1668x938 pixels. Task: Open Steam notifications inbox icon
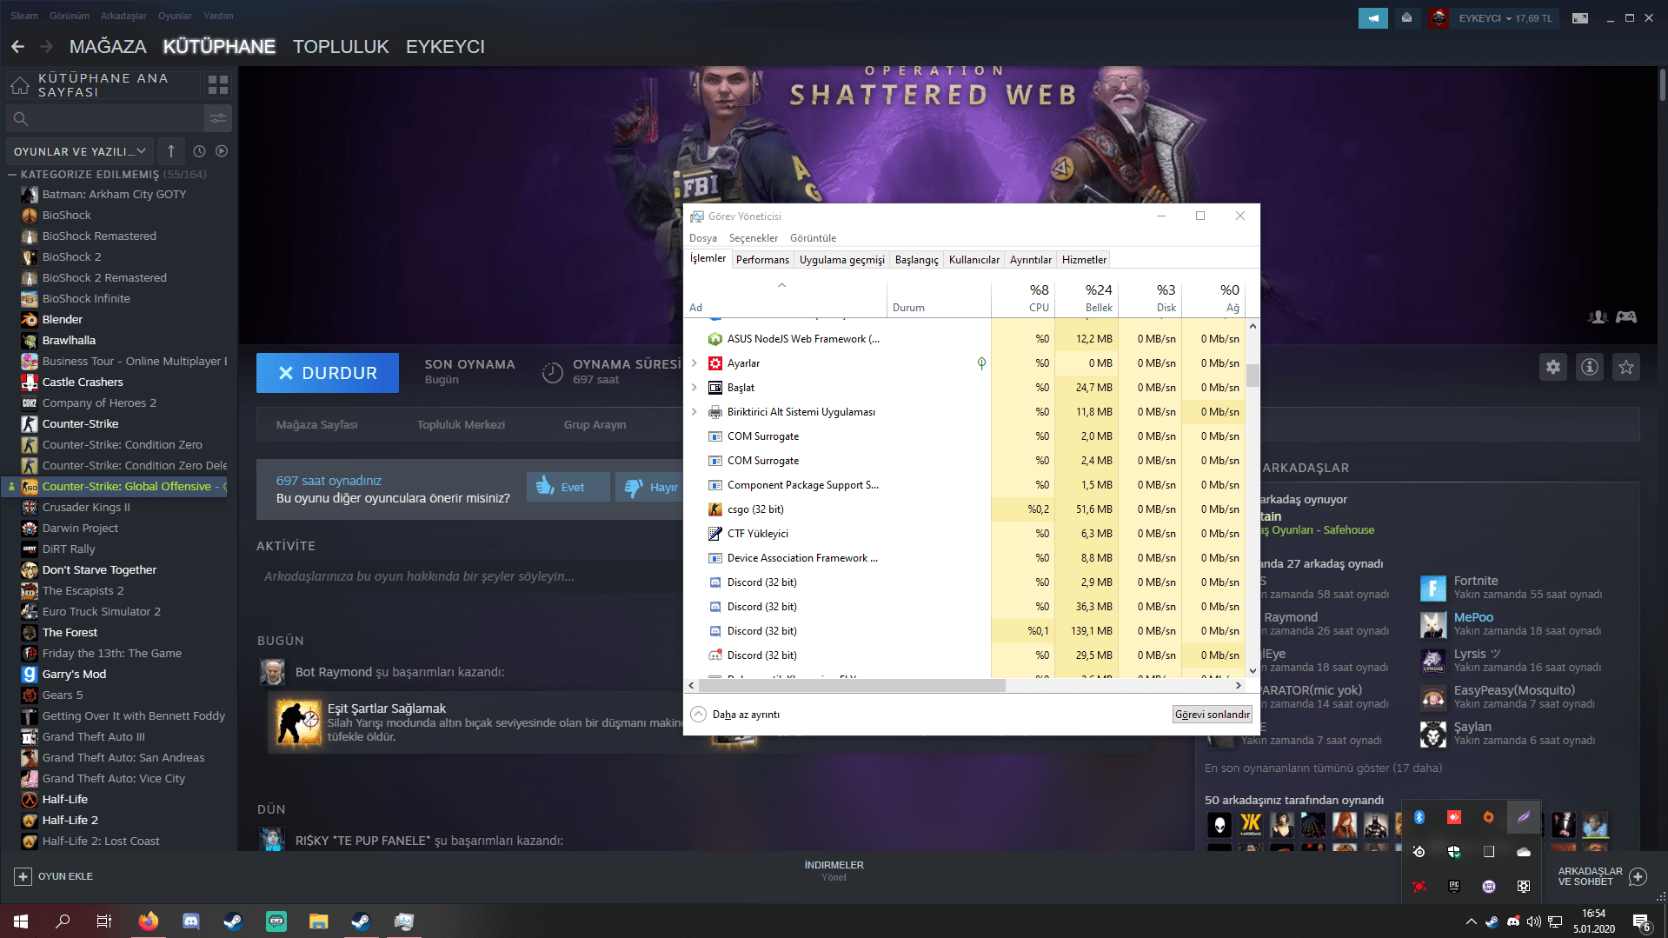tap(1406, 18)
